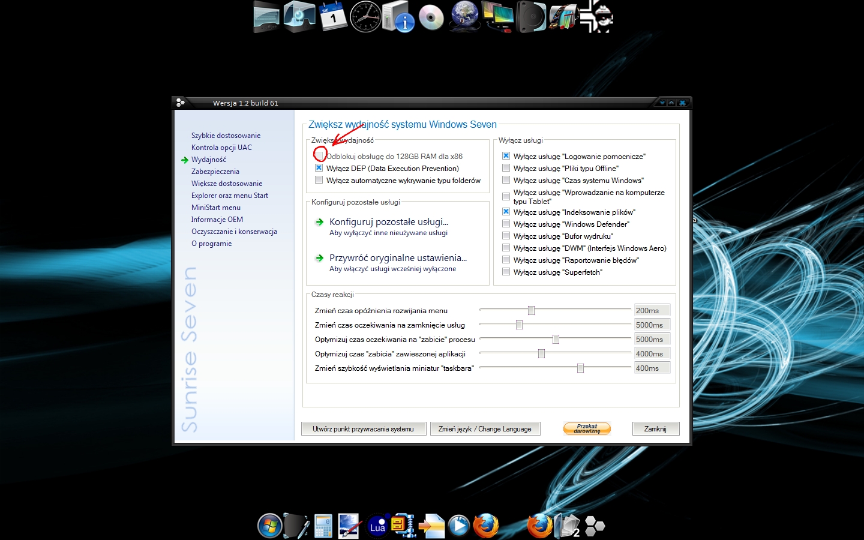Open Oczyszczanie i konserwacja section
This screenshot has height=540, width=864.
pyautogui.click(x=234, y=232)
